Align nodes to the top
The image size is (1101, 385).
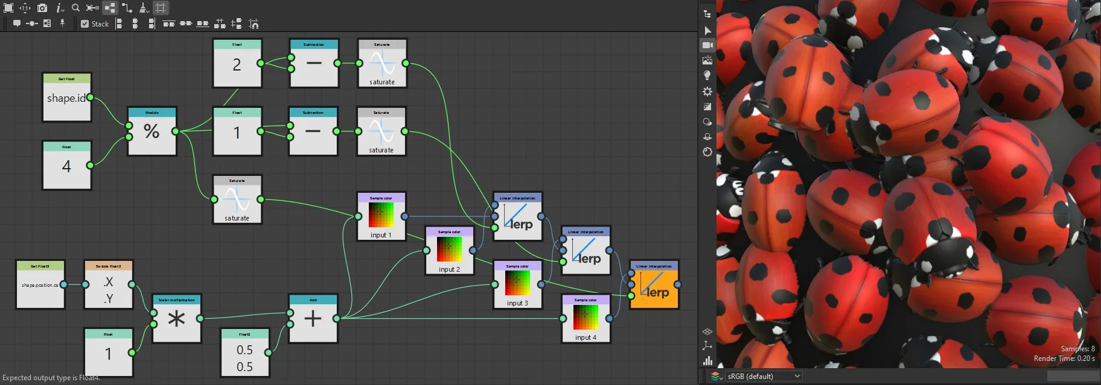(169, 23)
